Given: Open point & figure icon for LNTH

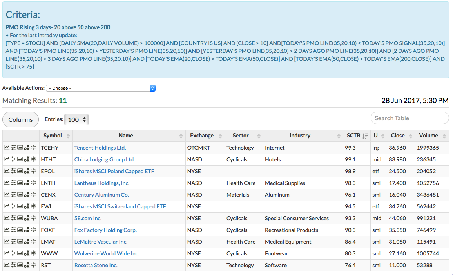Looking at the screenshot, I should 27,183.
